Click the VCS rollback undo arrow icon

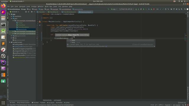(168, 9)
